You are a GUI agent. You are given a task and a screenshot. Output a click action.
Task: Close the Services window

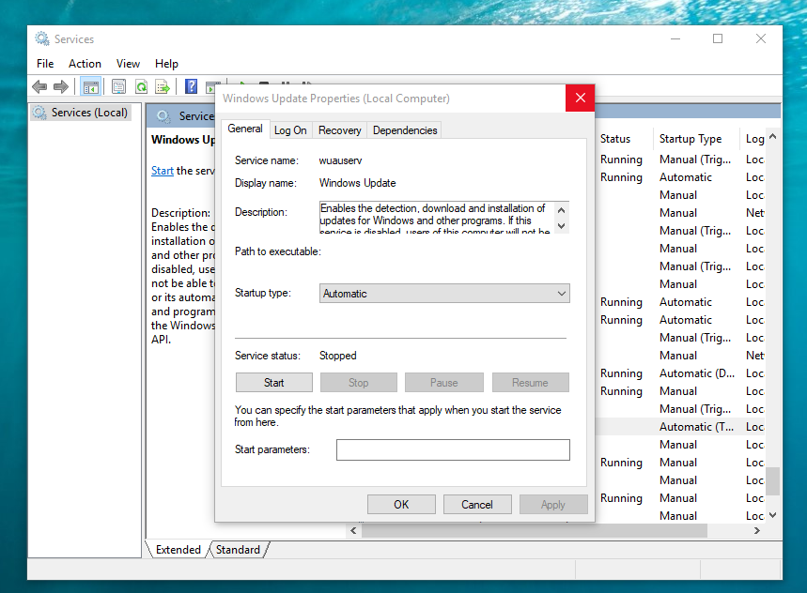[x=761, y=38]
